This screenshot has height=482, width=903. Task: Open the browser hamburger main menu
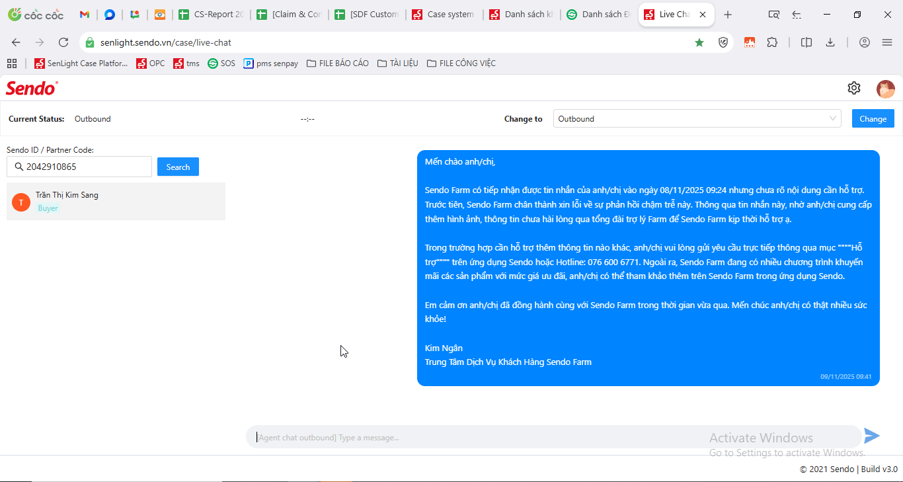pos(887,42)
